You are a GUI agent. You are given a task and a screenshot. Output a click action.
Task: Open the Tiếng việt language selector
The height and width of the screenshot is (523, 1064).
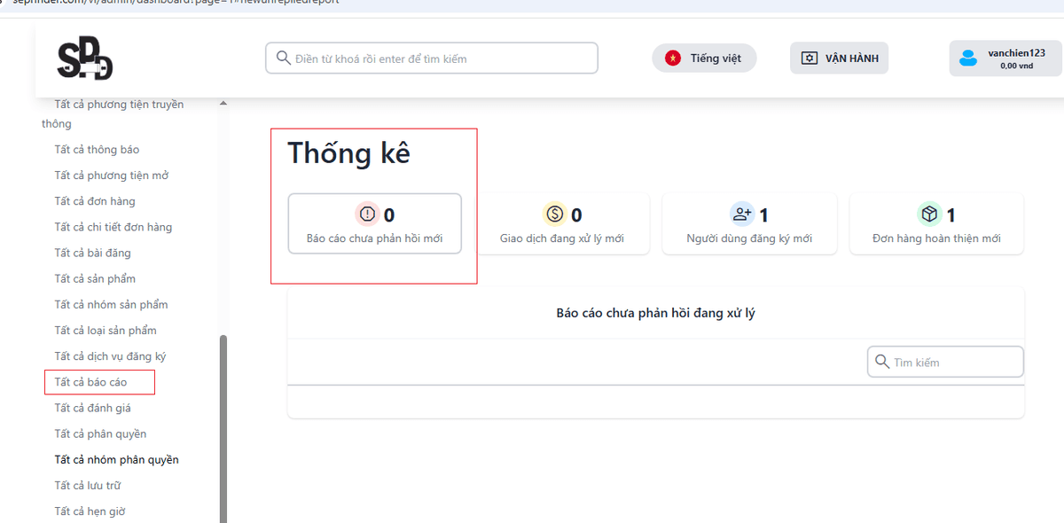(x=704, y=59)
